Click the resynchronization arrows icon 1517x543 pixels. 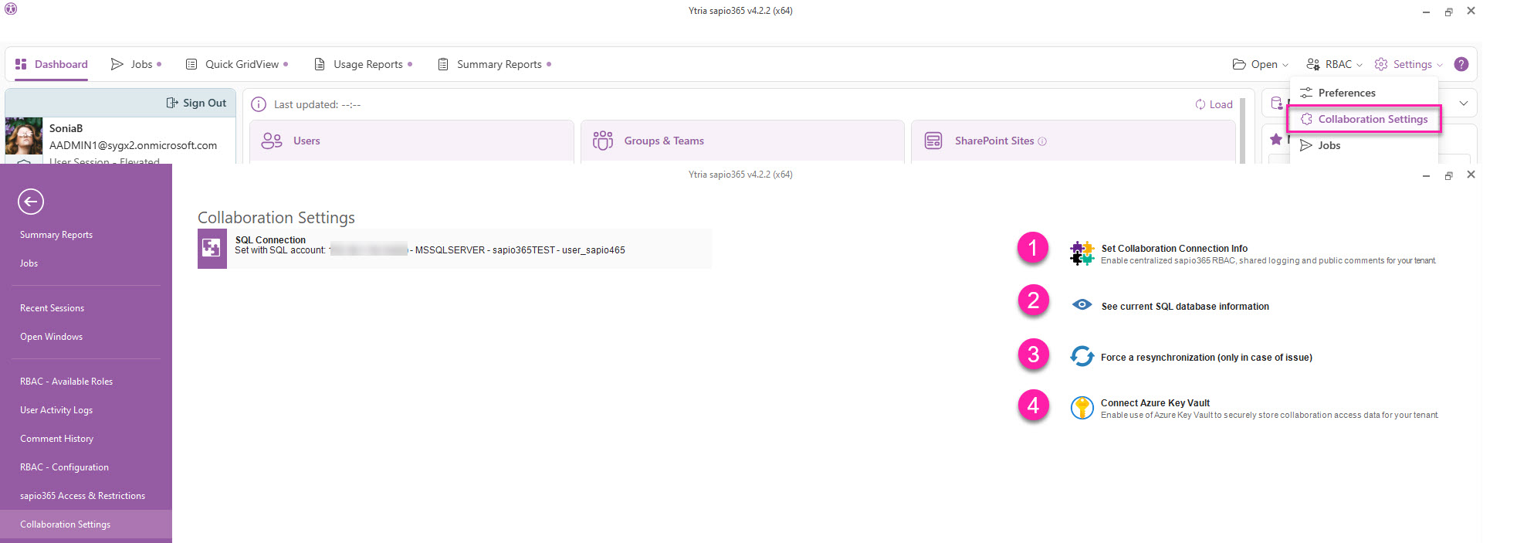pos(1082,356)
